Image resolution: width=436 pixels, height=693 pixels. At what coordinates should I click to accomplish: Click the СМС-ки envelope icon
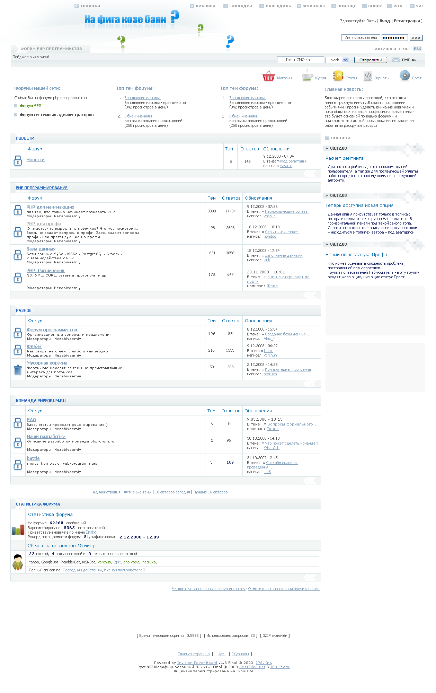tap(396, 60)
